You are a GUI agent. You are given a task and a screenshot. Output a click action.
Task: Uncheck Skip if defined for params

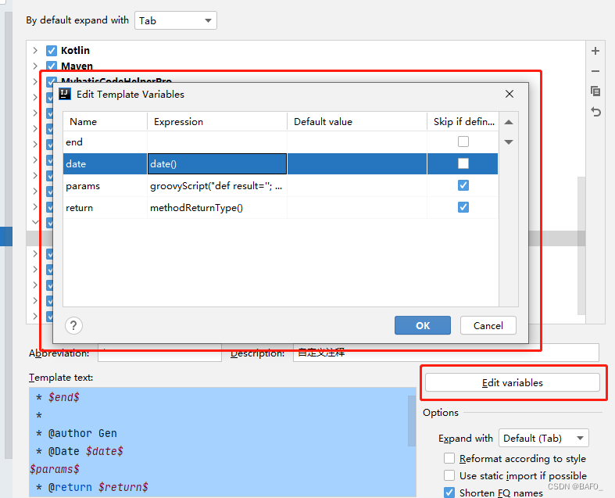(x=463, y=185)
